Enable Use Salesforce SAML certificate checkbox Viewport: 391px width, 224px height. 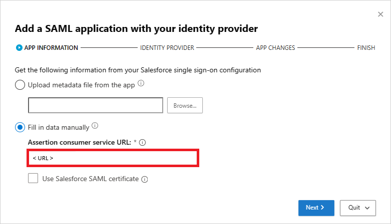click(33, 178)
